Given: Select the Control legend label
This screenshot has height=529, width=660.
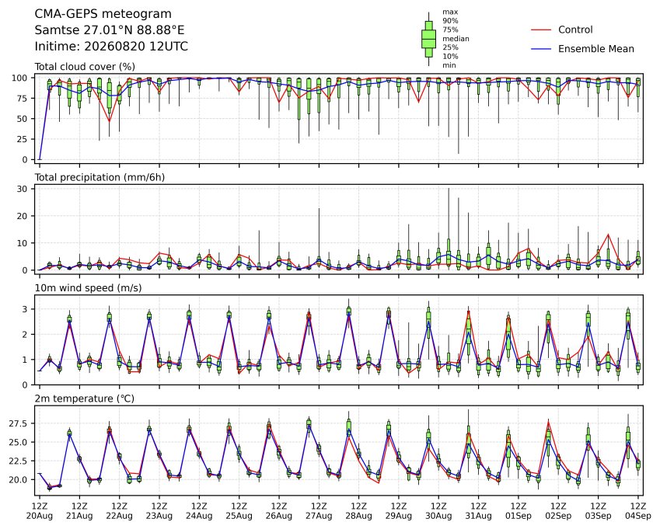Looking at the screenshot, I should (575, 30).
